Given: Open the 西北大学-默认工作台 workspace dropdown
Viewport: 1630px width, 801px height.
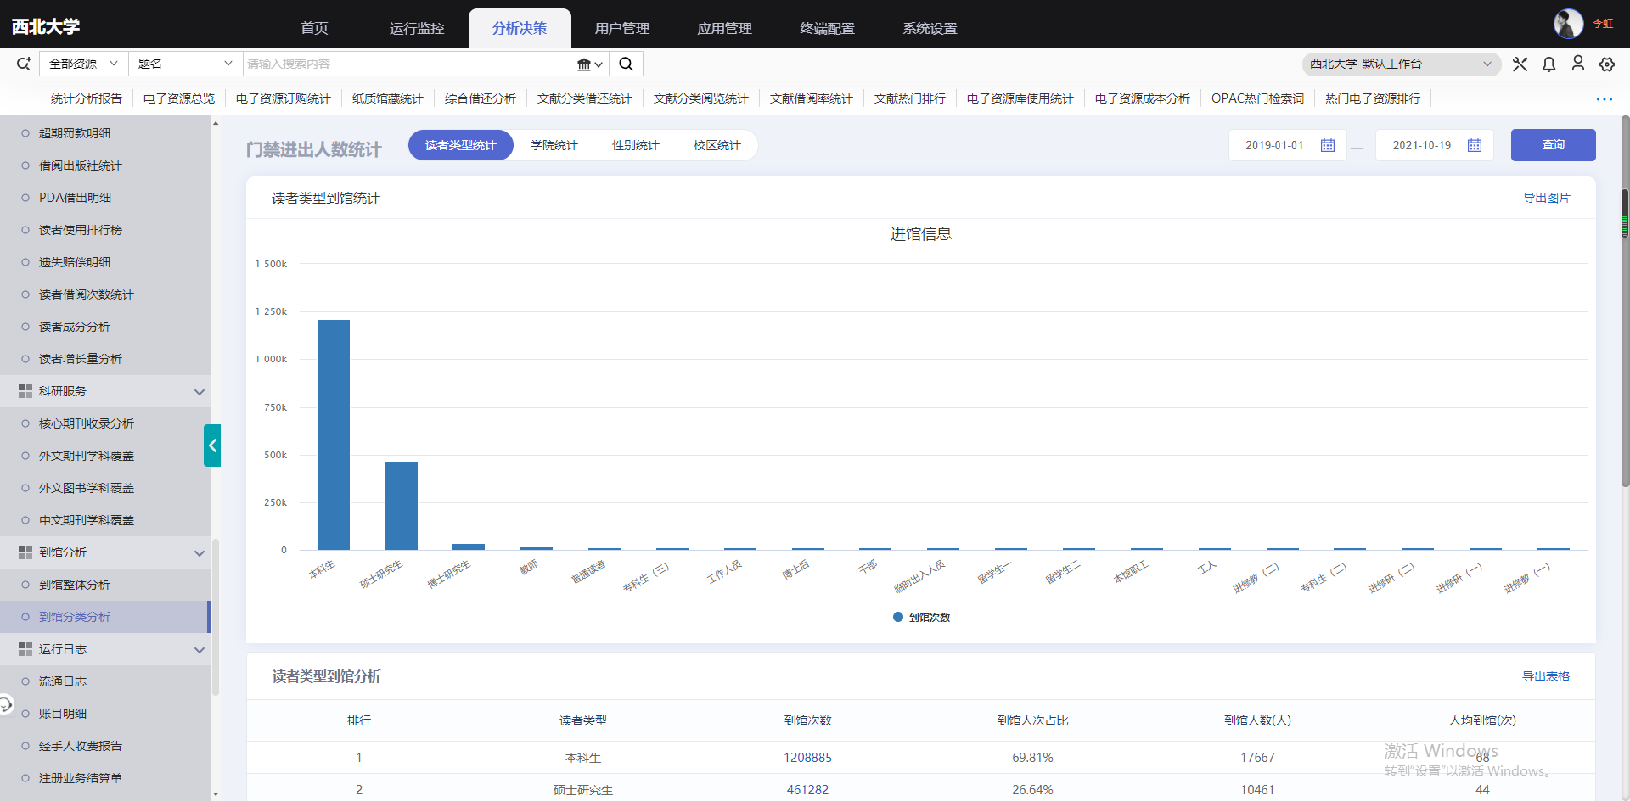Looking at the screenshot, I should click(x=1400, y=64).
